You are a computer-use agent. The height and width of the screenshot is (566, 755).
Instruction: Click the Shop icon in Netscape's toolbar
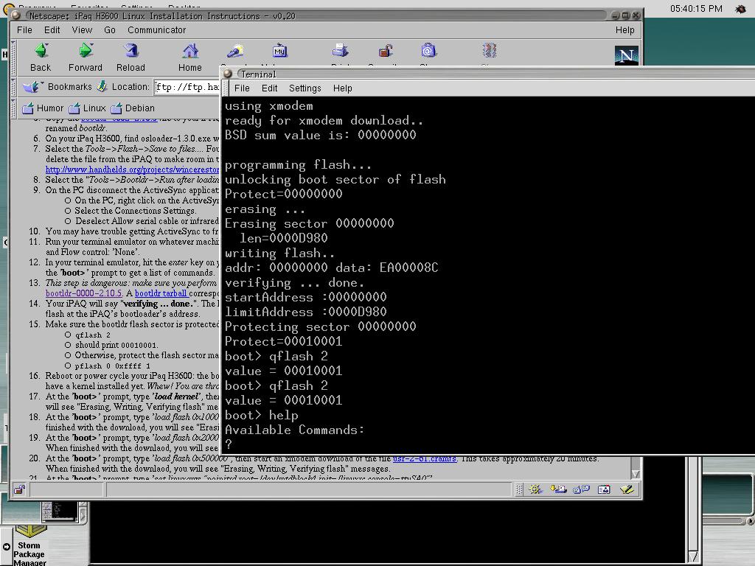tap(428, 51)
